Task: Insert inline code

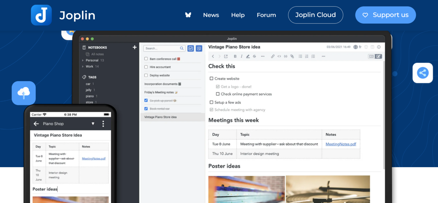Action: [x=279, y=56]
